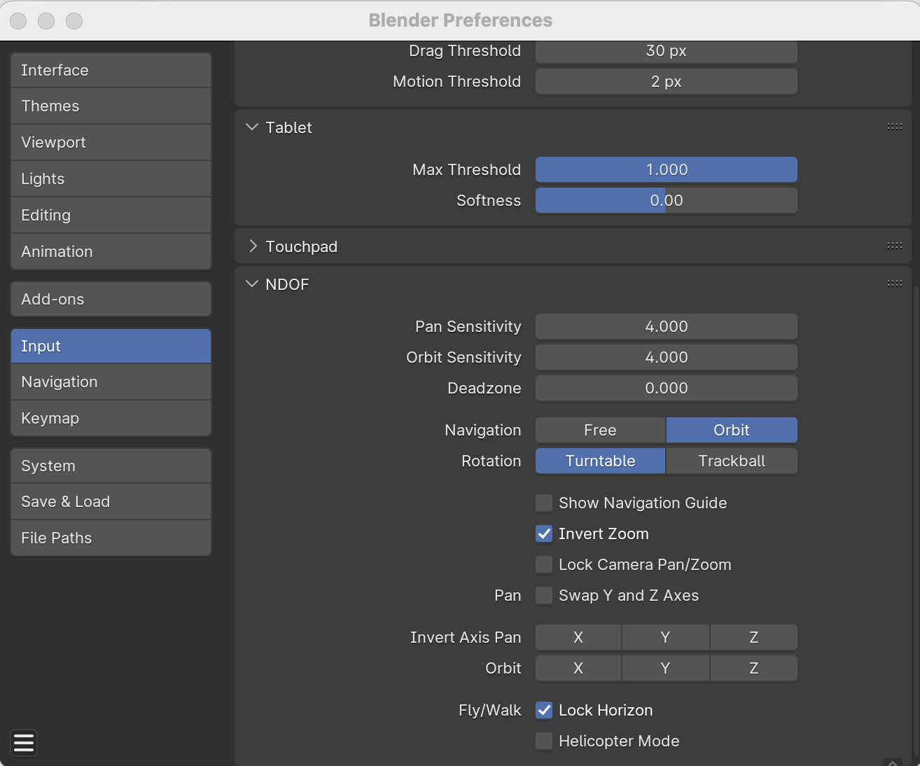Image resolution: width=920 pixels, height=766 pixels.
Task: Select the Input section
Action: point(111,346)
